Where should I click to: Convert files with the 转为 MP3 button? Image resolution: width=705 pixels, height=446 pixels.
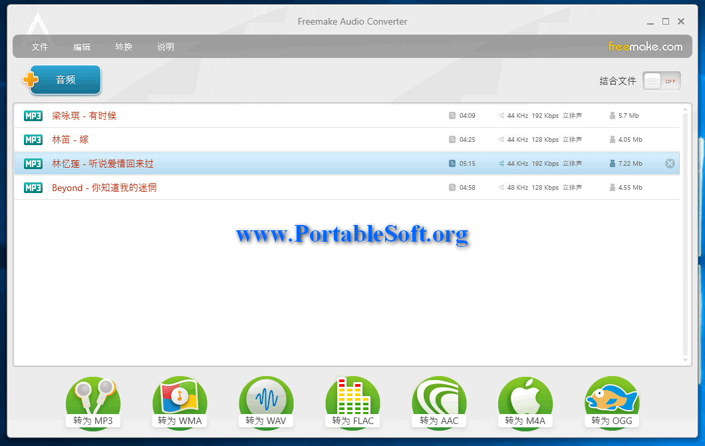(93, 403)
